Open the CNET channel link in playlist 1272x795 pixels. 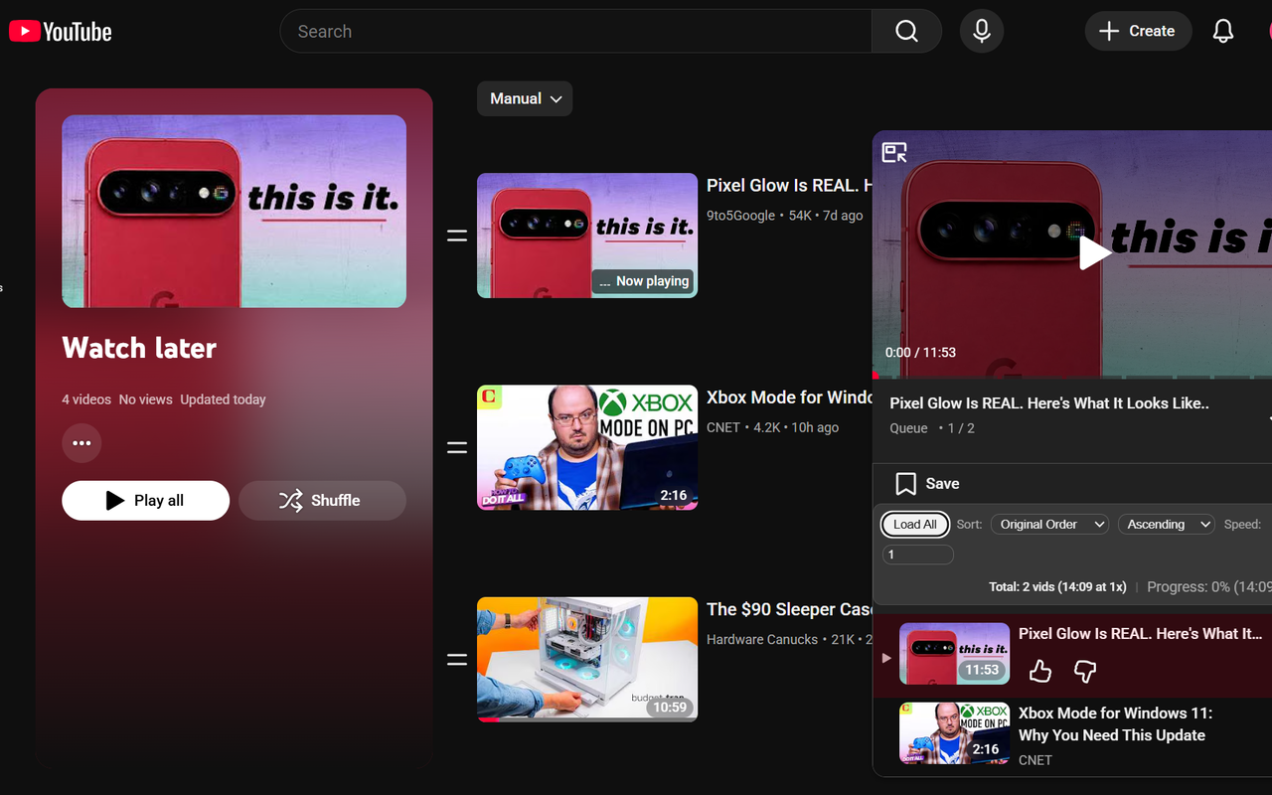click(723, 427)
